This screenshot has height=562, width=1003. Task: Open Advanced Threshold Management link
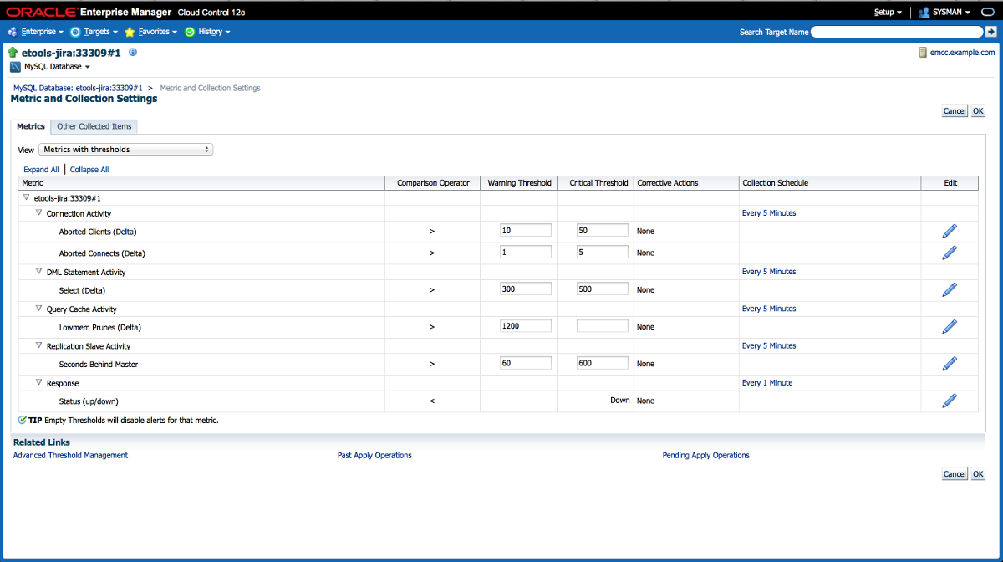click(x=70, y=456)
